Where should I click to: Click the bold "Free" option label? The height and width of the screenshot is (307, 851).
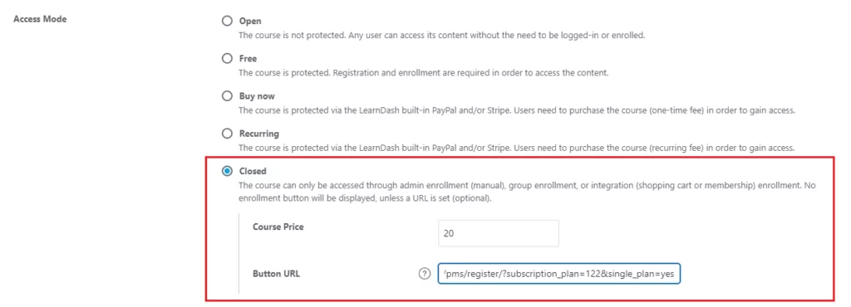(x=248, y=58)
